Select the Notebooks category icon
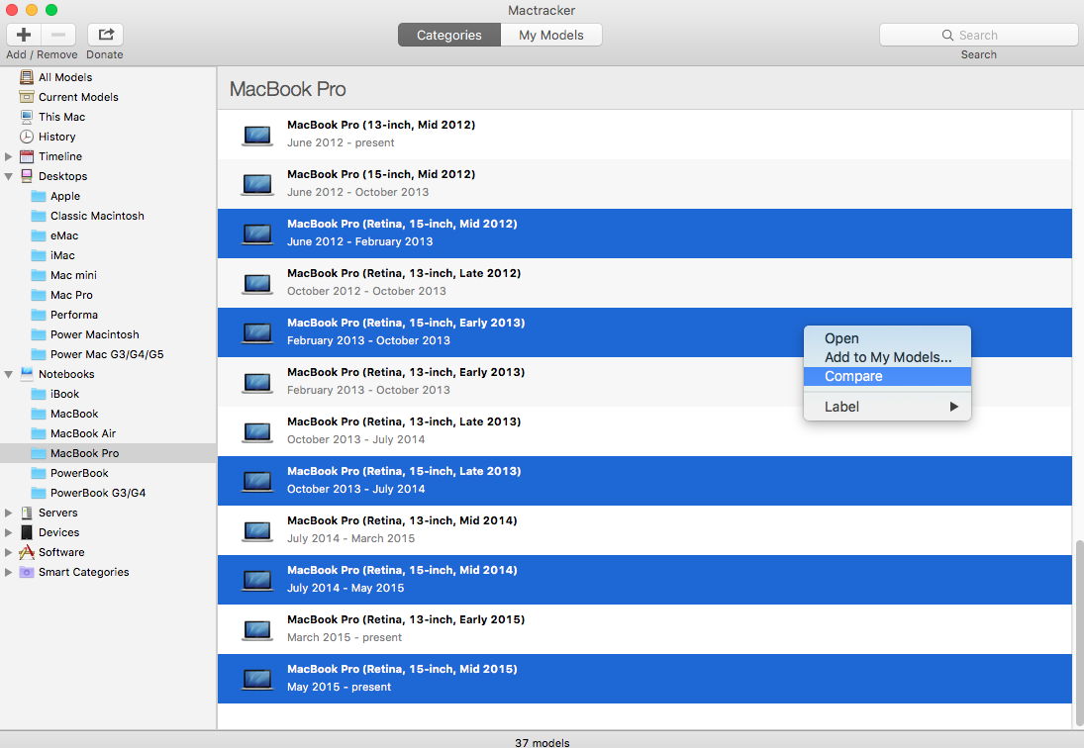The height and width of the screenshot is (748, 1084). pos(27,374)
